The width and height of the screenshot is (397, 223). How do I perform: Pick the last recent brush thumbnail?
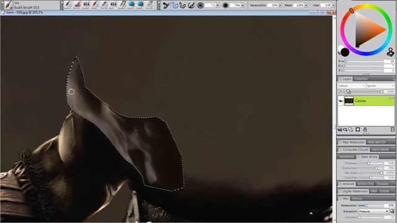149,4
